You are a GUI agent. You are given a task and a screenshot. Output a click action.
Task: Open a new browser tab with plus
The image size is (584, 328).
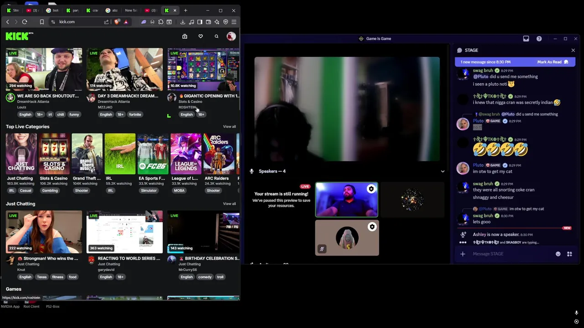pyautogui.click(x=185, y=10)
